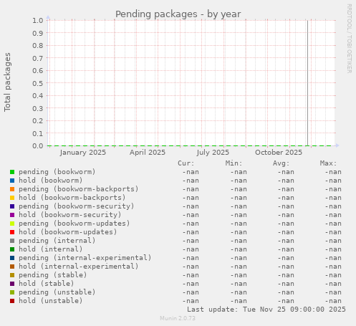This screenshot has width=356, height=326.
Task: Click the 'April 2025' axis label
Action: [148, 153]
